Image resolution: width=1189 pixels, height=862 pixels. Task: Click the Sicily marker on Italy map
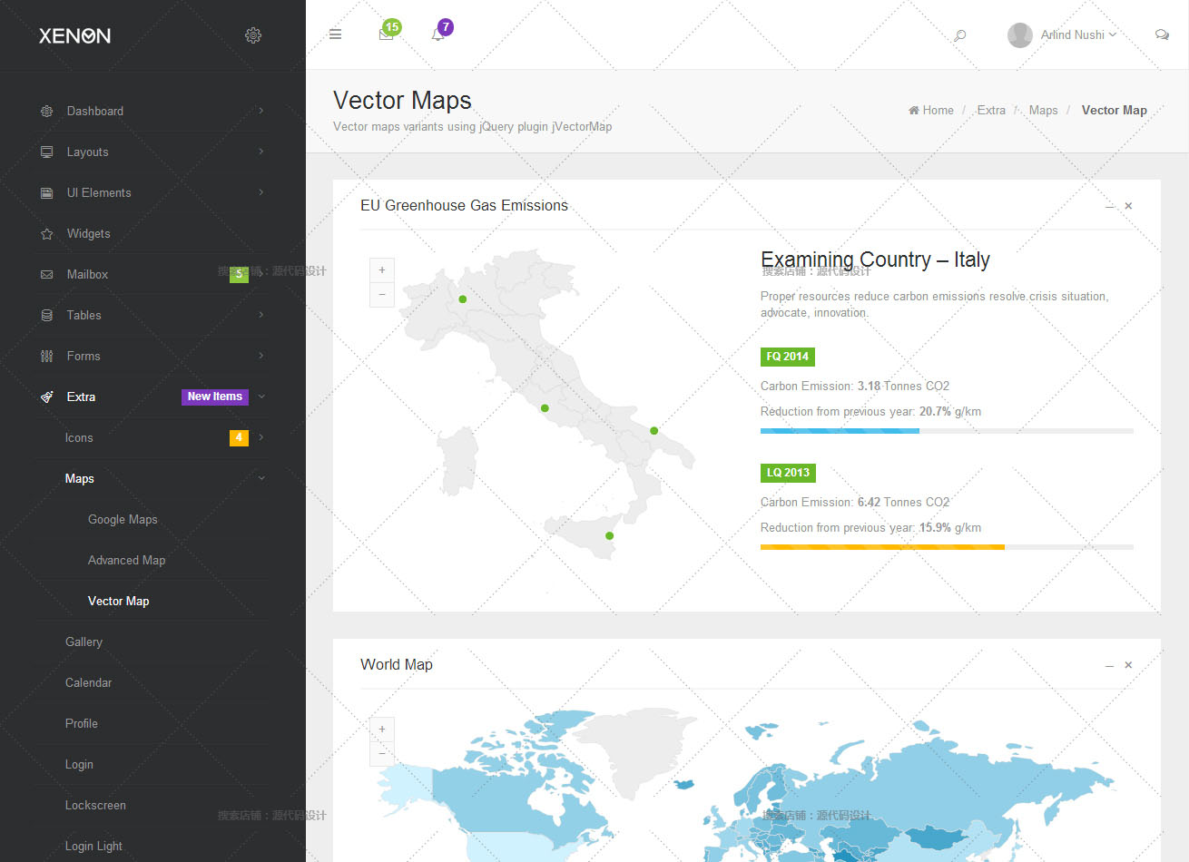[x=609, y=536]
